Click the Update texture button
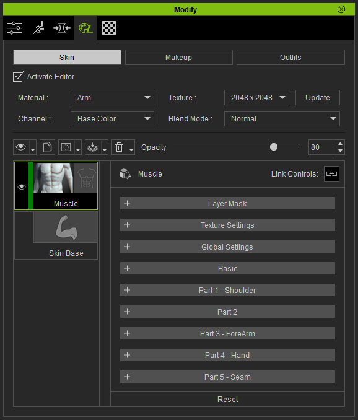Screen dimensions: 358x420 [318, 98]
